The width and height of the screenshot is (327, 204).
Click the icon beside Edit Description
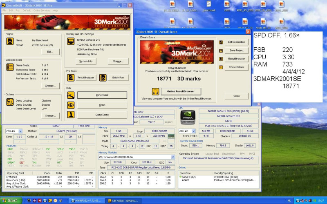pos(221,42)
